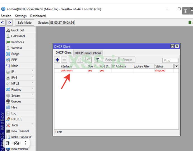
Task: Click the undo arrow toolbar button
Action: point(3,23)
